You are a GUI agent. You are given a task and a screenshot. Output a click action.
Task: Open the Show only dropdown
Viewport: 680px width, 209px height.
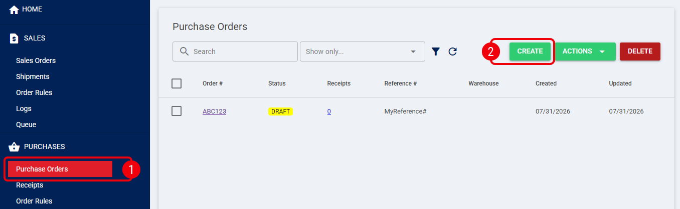coord(363,51)
